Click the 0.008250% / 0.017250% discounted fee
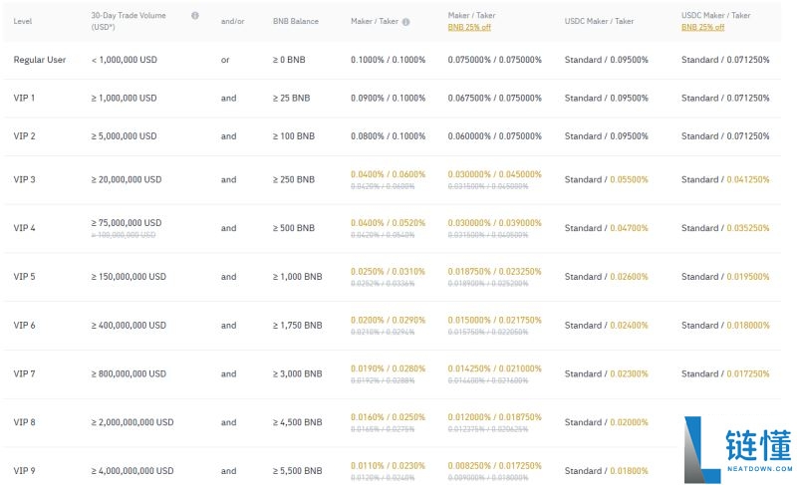 click(494, 466)
